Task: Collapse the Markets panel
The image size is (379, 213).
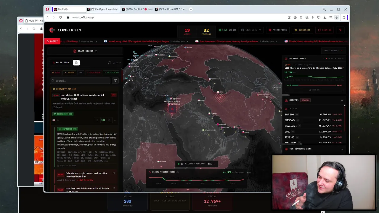Action: point(342,100)
